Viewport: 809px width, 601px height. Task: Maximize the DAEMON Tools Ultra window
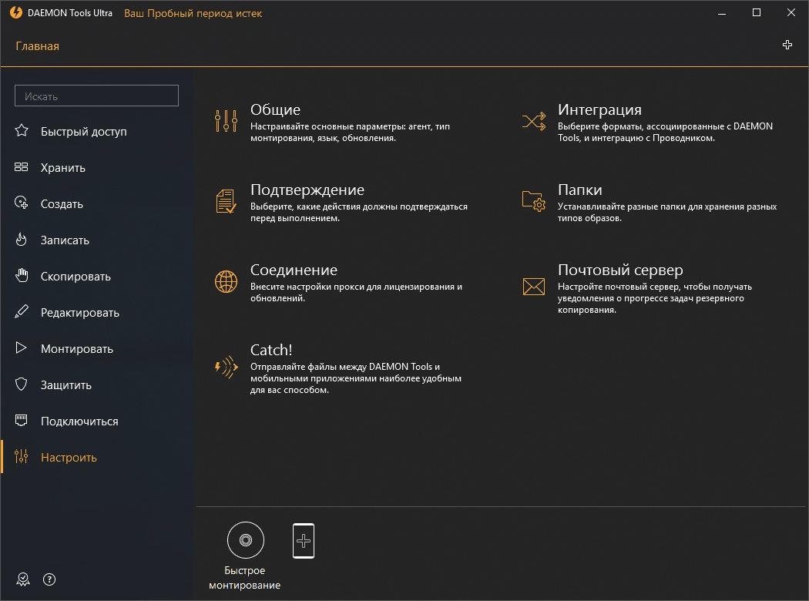pyautogui.click(x=757, y=12)
